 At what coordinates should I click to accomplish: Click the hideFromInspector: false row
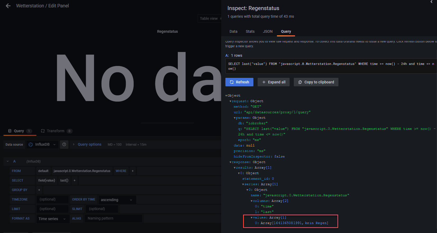[259, 157]
